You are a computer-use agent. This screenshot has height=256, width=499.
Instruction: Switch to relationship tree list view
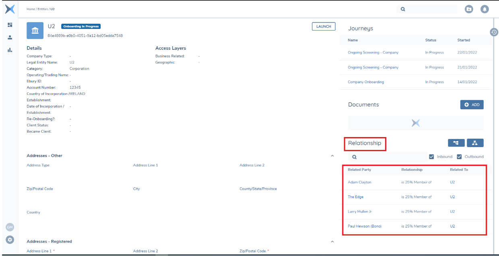456,143
